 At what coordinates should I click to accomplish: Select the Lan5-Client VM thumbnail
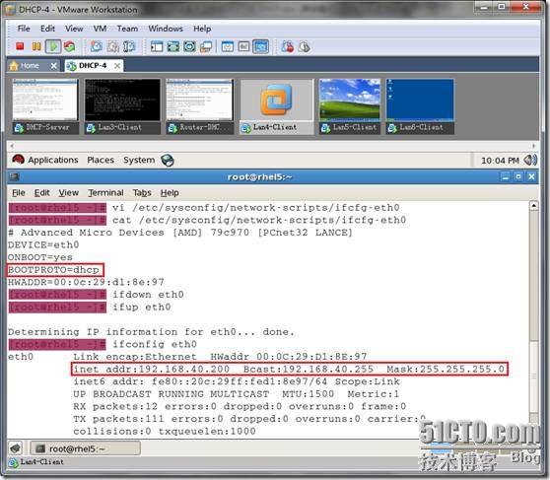[x=350, y=106]
